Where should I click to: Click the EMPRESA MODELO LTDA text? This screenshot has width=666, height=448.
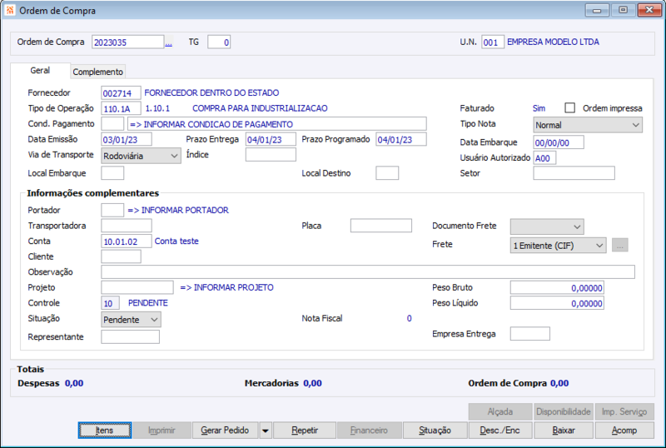pos(553,42)
